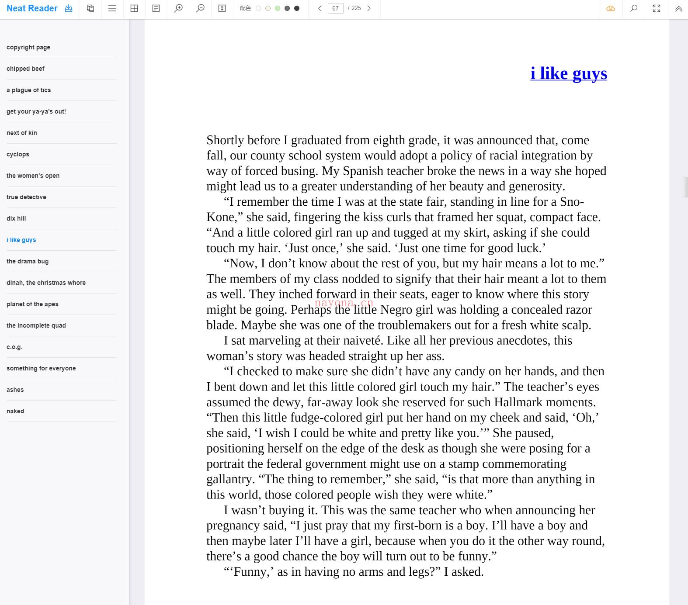Toggle the table of contents list icon
The height and width of the screenshot is (605, 688).
[112, 8]
